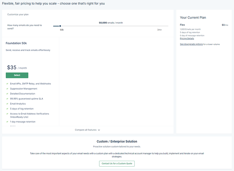This screenshot has height=171, width=234.
Task: Click the green Select button for Foundation 50k
Action: [x=17, y=75]
